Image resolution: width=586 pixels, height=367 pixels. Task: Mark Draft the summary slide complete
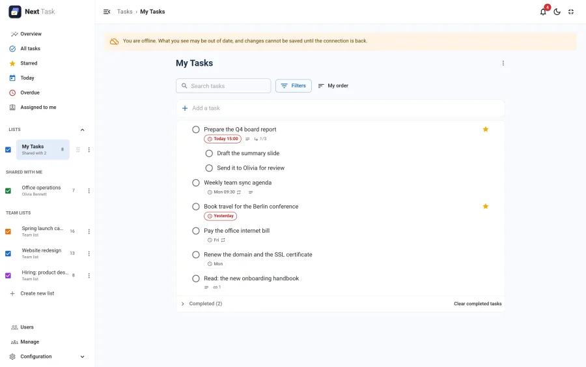click(x=209, y=153)
